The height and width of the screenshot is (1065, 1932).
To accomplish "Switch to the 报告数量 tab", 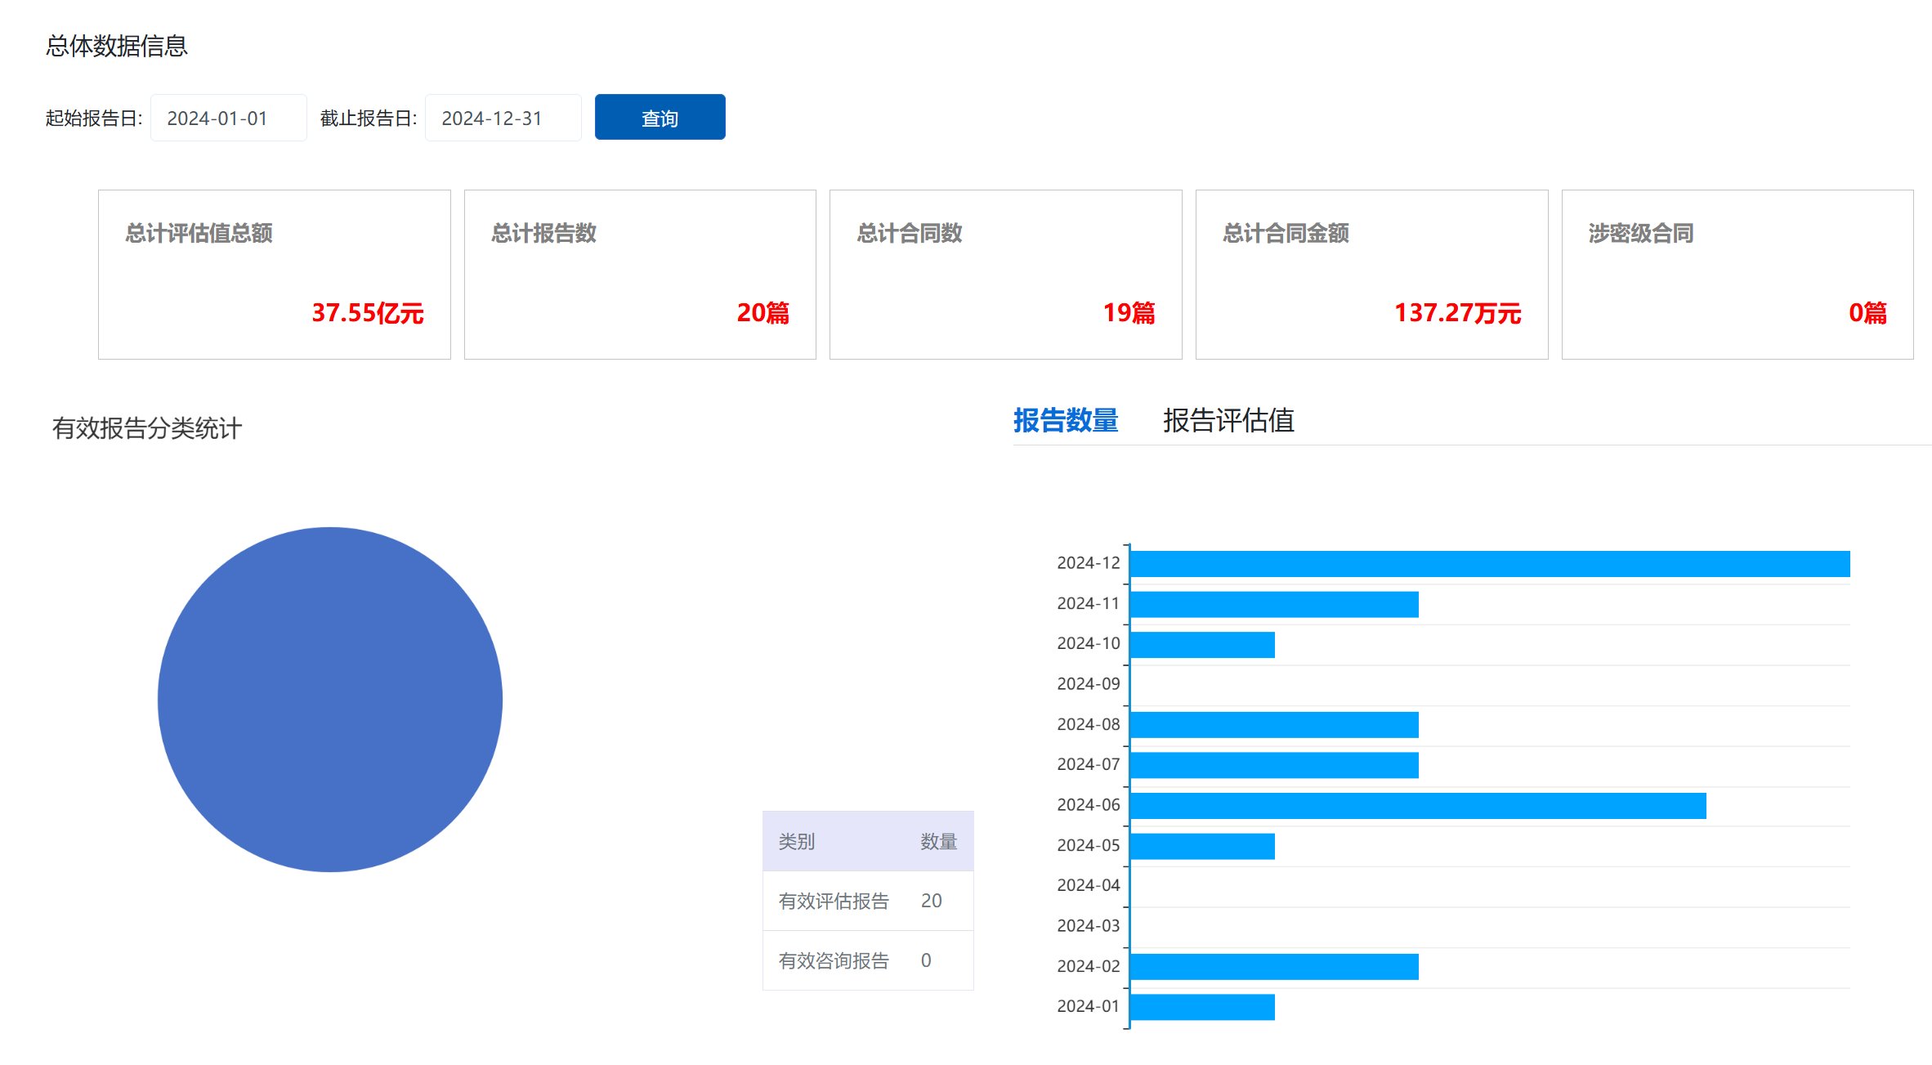I will click(x=1065, y=420).
